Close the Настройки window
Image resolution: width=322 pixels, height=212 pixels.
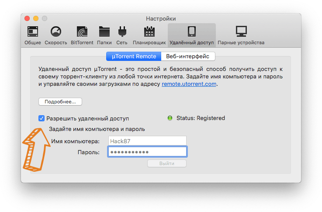pos(27,18)
